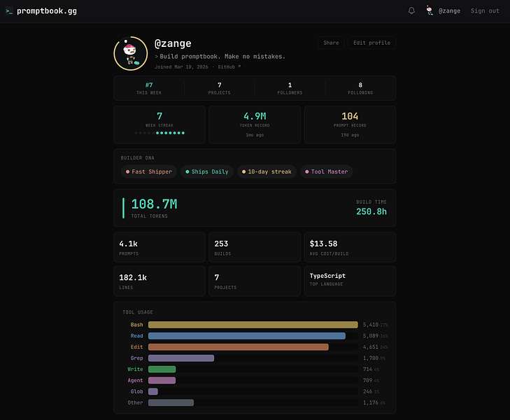Click the week streak dot indicators
Image resolution: width=510 pixels, height=420 pixels.
coord(160,133)
